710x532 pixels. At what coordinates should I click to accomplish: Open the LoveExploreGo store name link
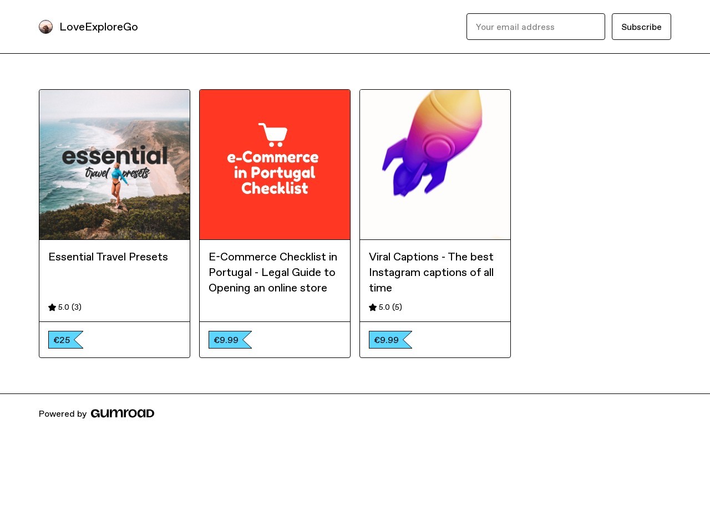99,27
